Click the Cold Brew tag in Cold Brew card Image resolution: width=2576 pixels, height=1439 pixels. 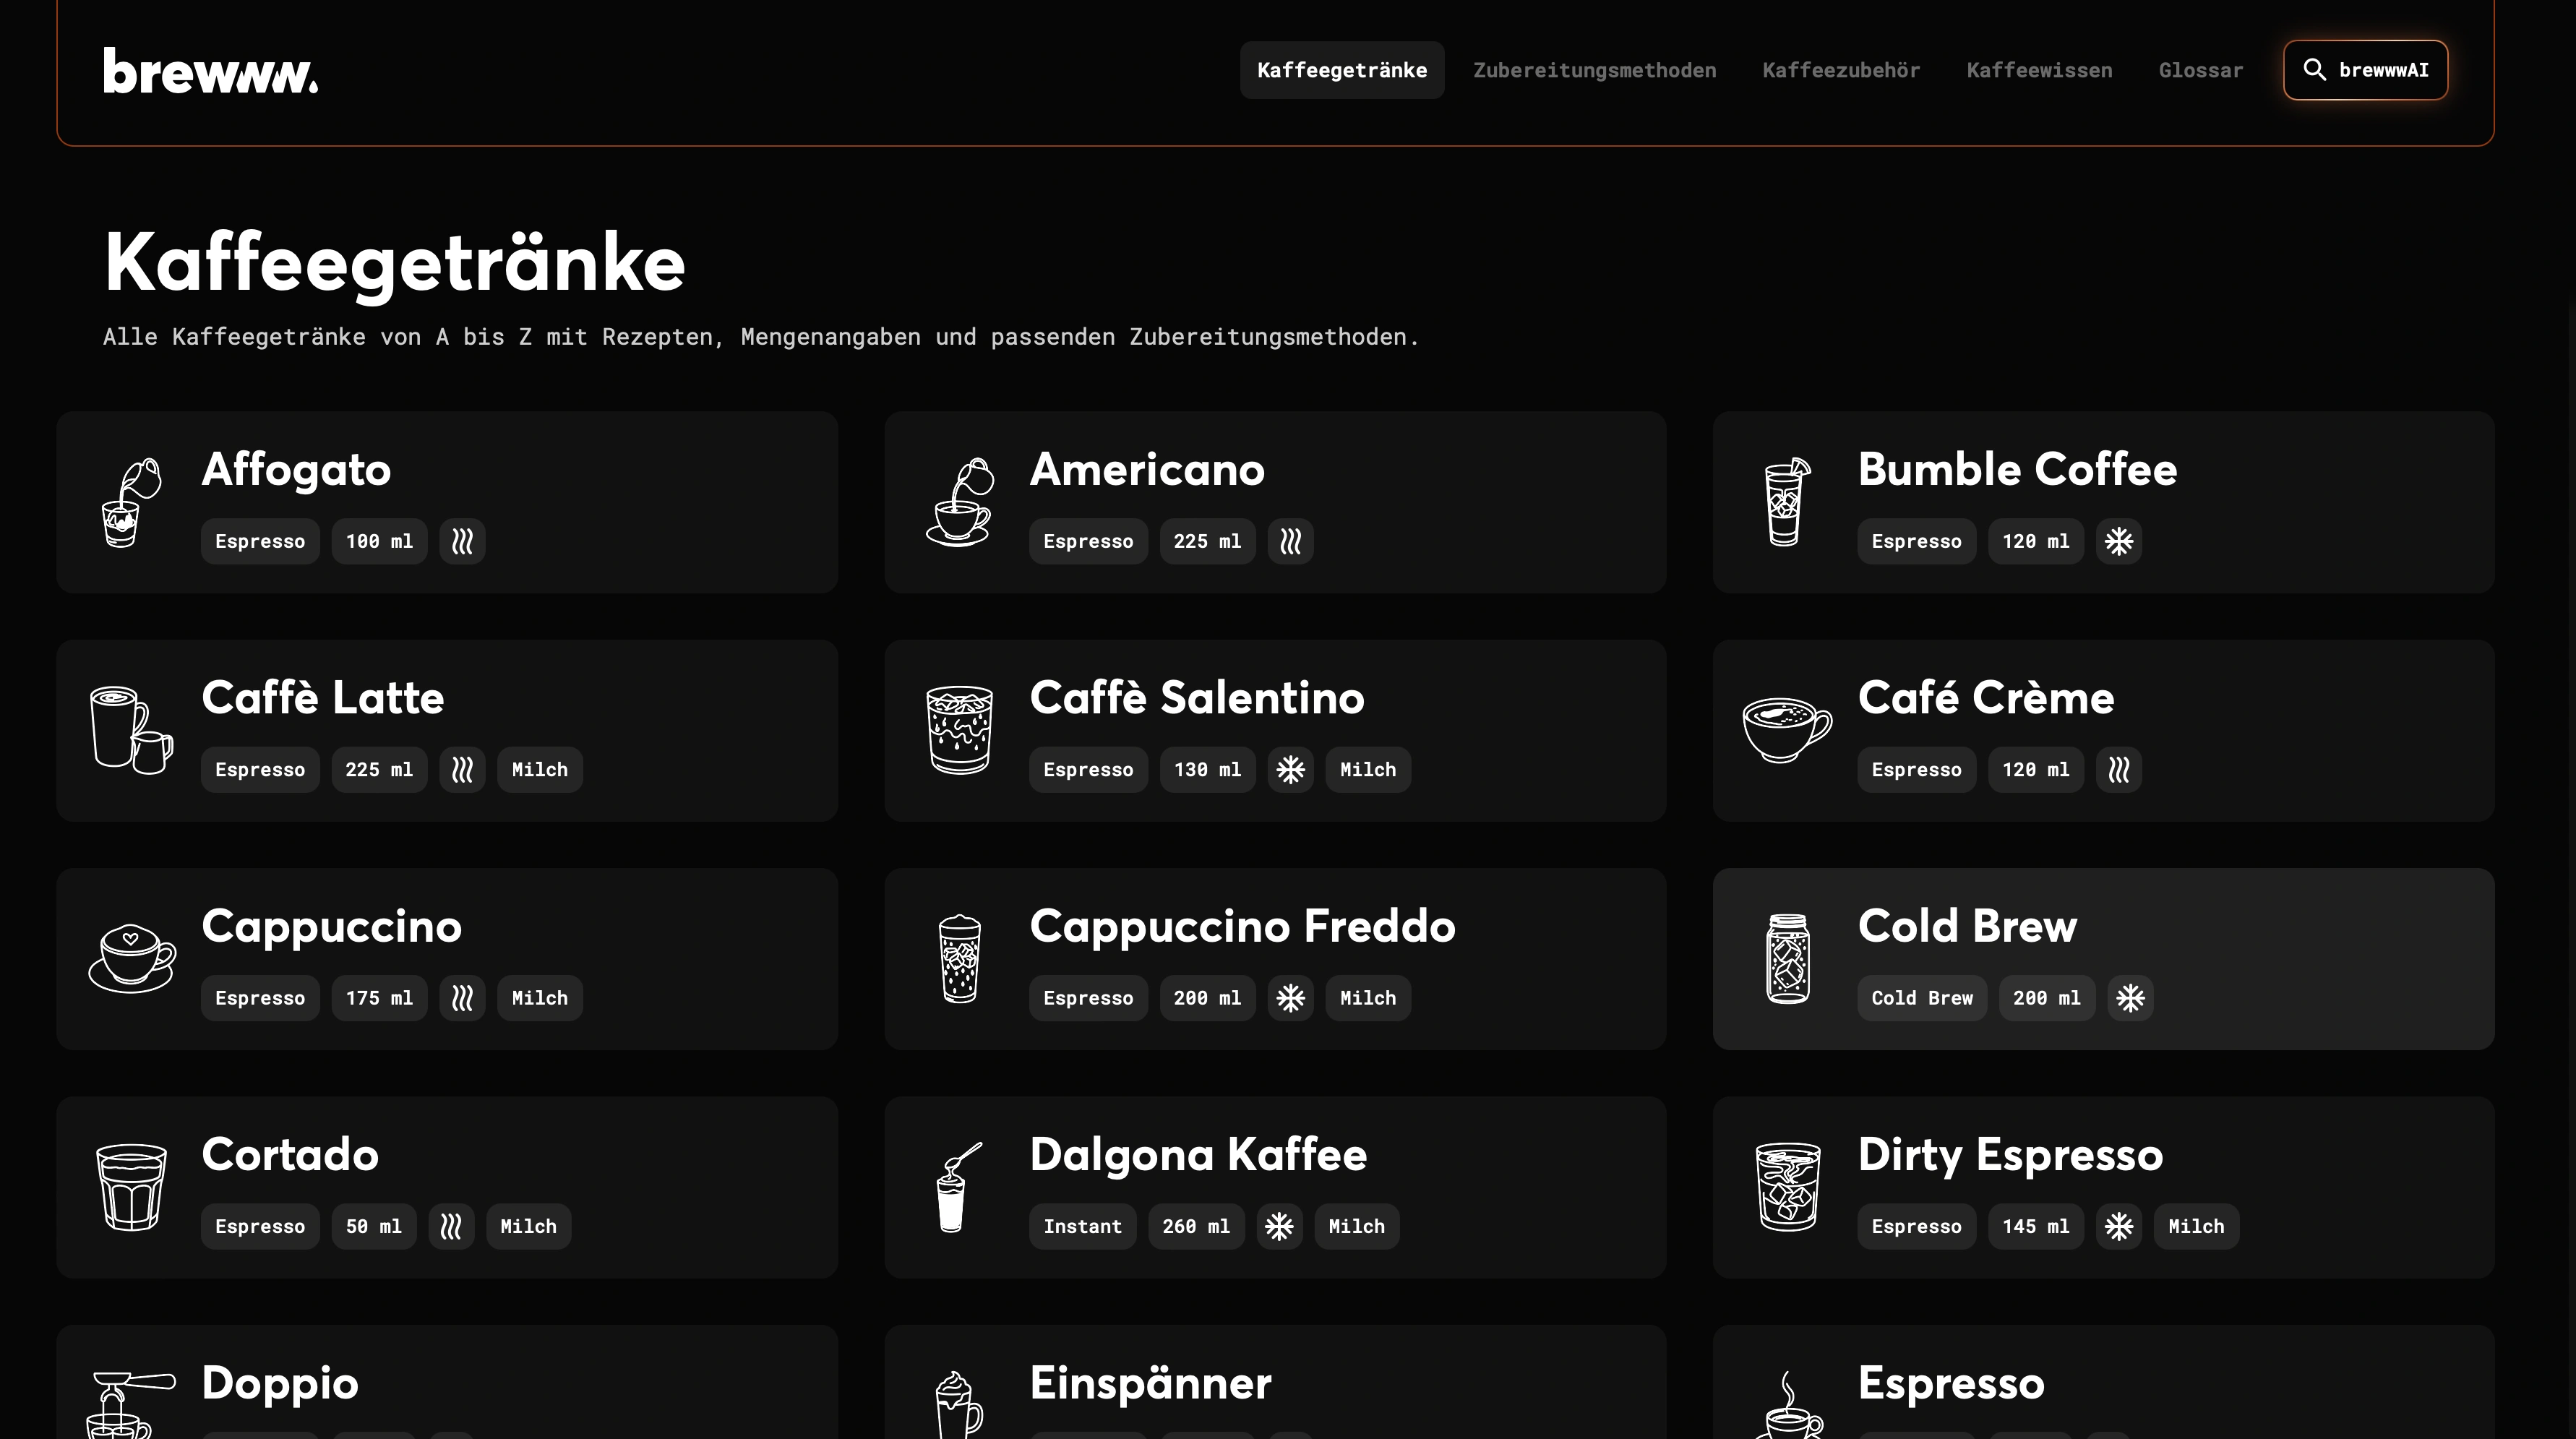point(1922,998)
